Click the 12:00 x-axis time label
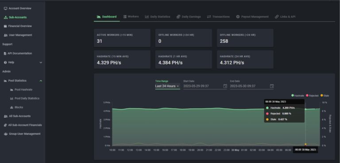The image size is (340, 163). 130,150
